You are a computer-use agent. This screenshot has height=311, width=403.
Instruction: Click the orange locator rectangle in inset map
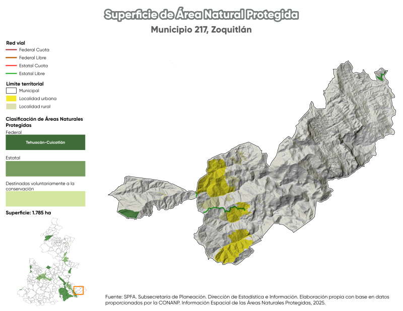tap(79, 290)
